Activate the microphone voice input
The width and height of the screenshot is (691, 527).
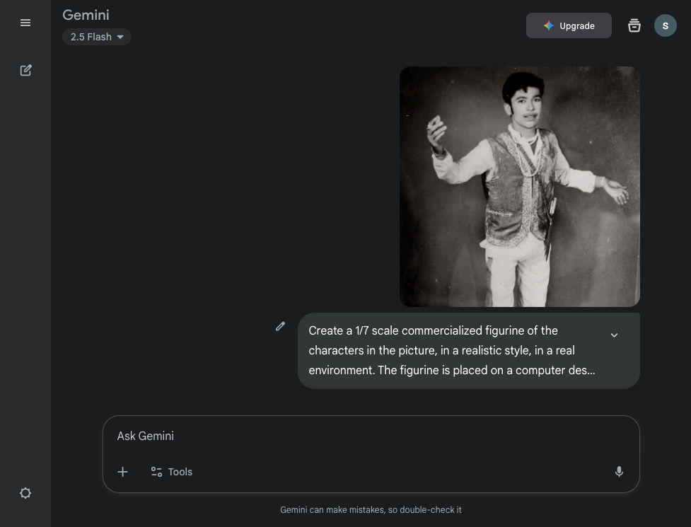coord(619,472)
